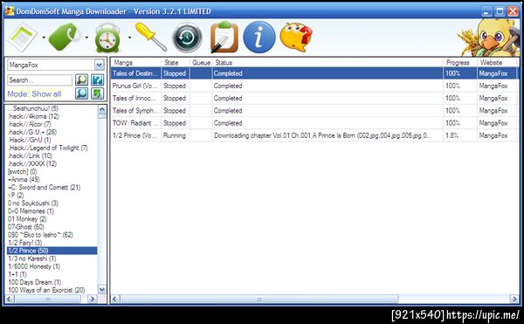
Task: Click the magnifier search button next to Search field
Action: point(81,79)
